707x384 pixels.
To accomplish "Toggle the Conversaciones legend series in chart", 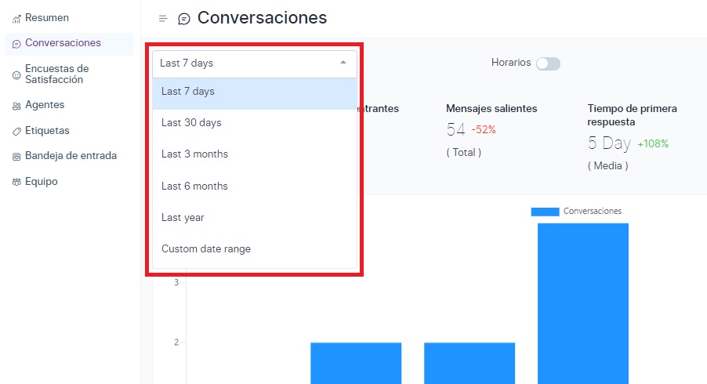I will (576, 212).
